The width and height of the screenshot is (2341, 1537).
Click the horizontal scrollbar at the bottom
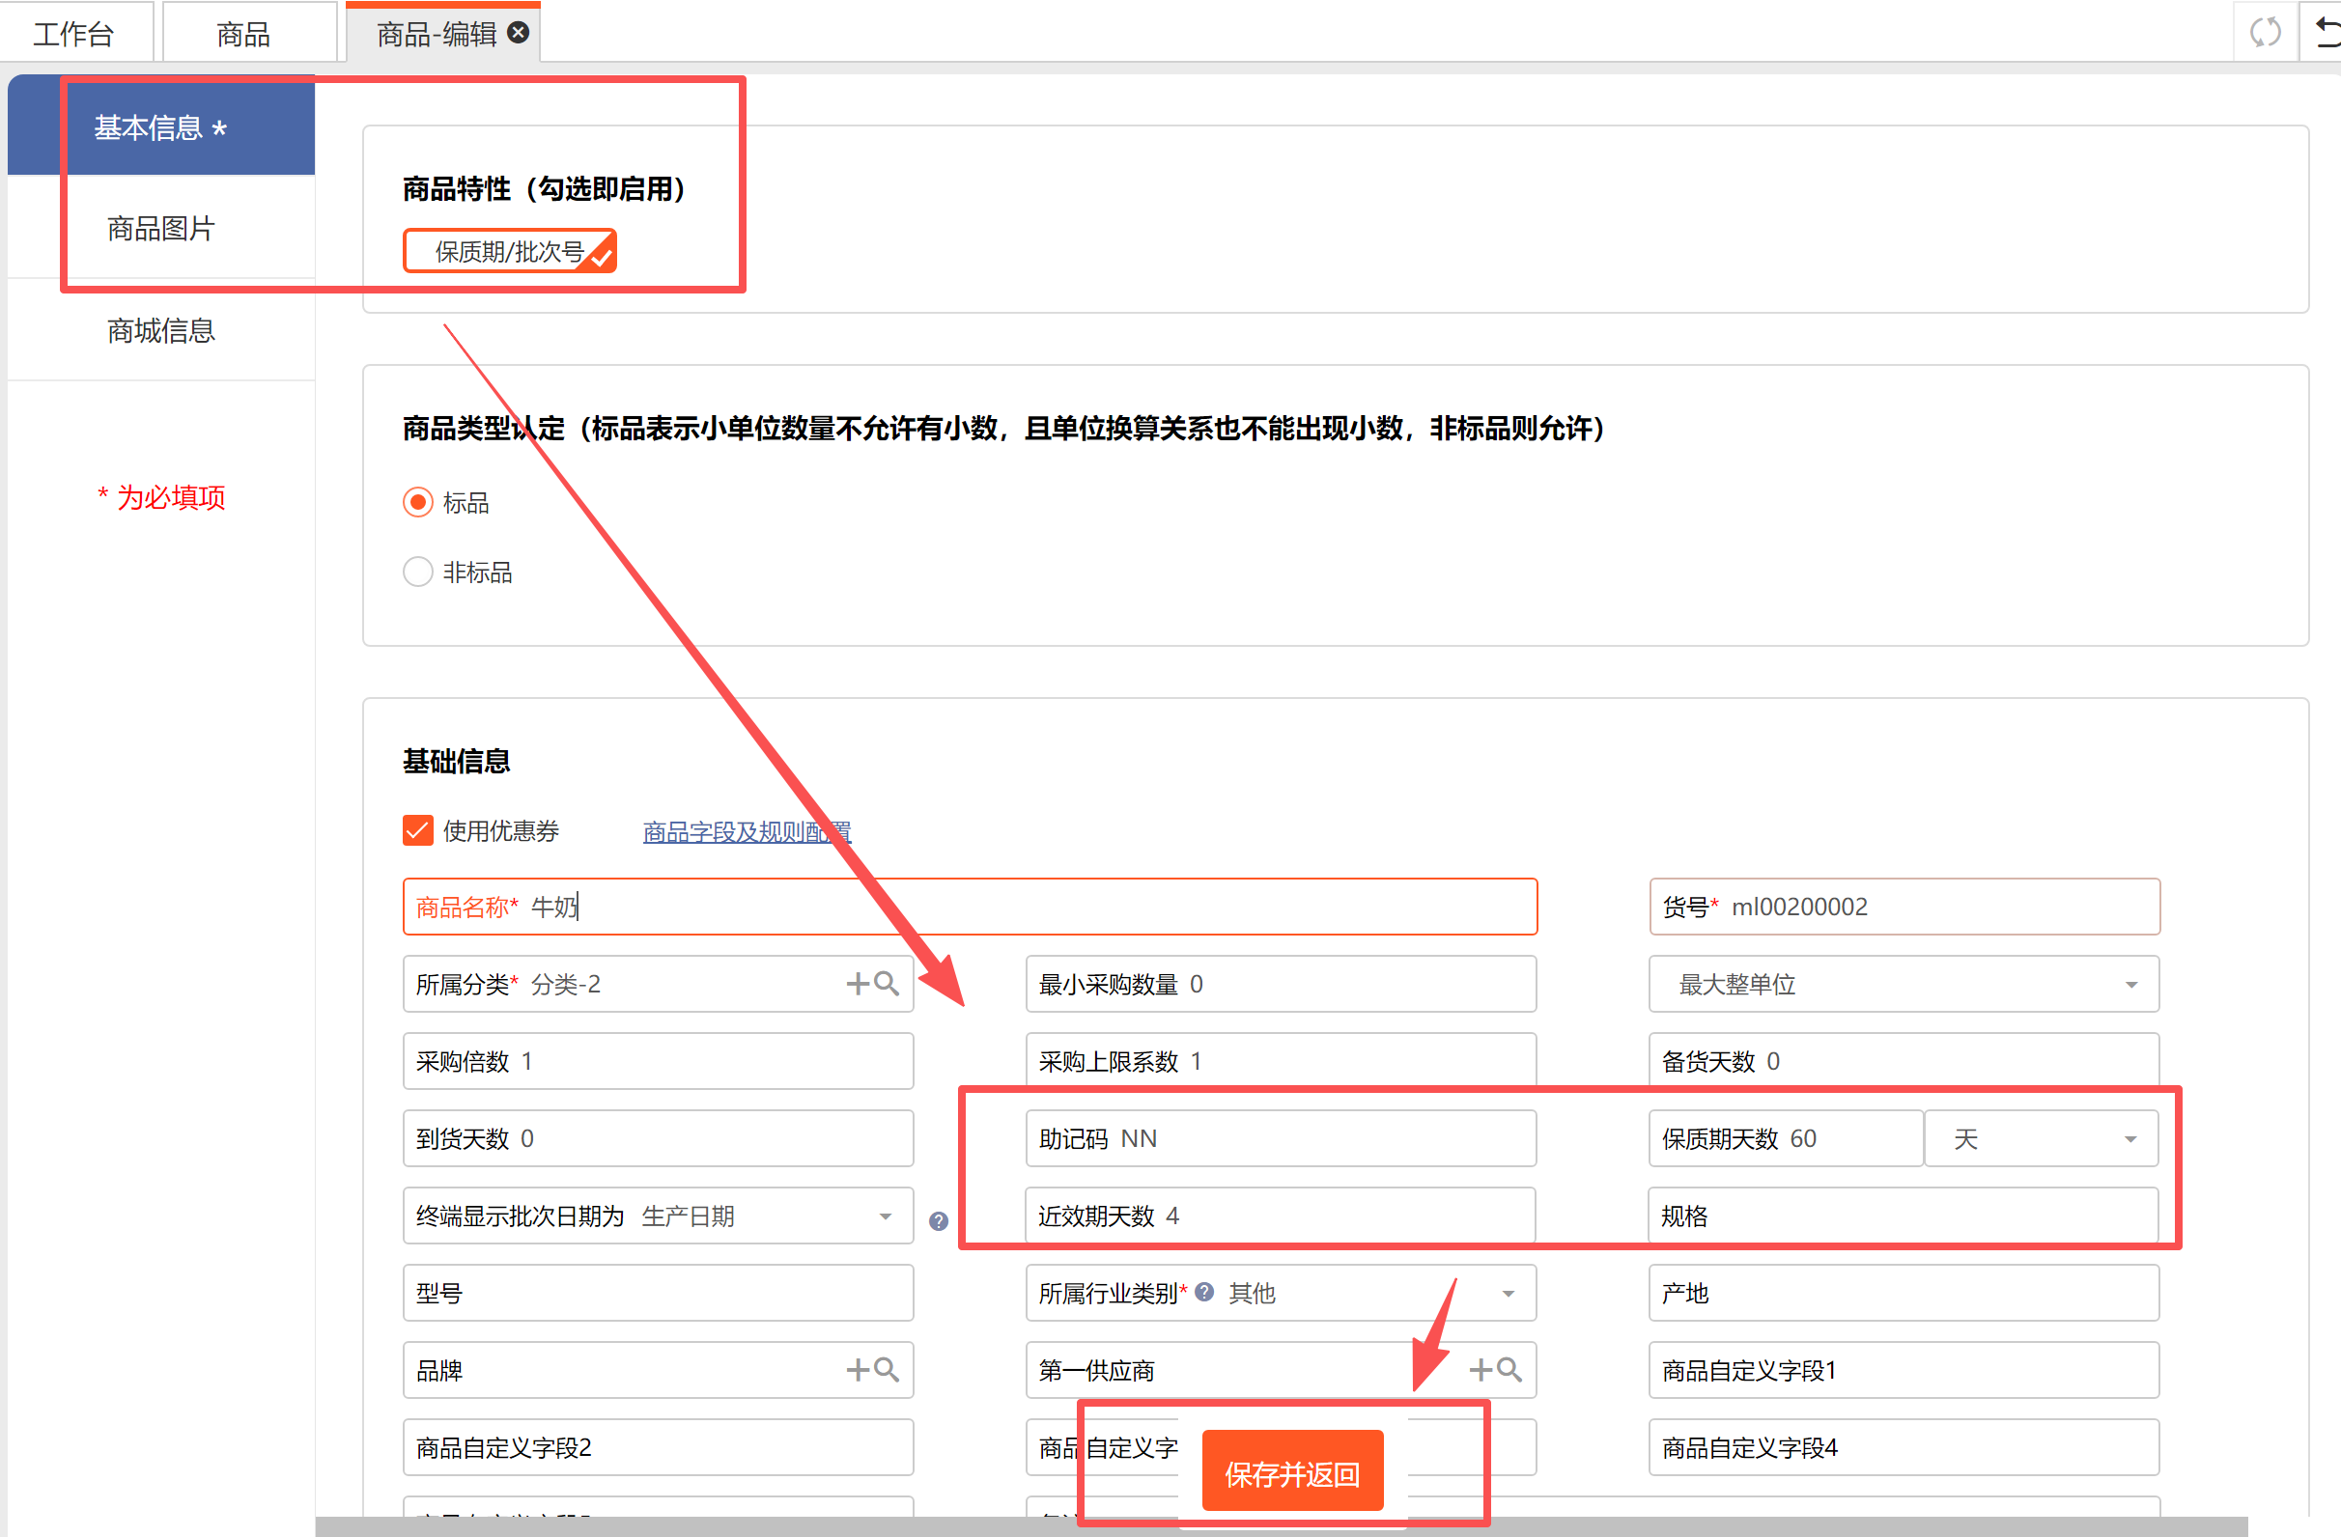point(1282,1526)
